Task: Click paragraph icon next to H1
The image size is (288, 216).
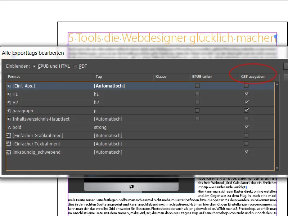Action: coord(9,94)
